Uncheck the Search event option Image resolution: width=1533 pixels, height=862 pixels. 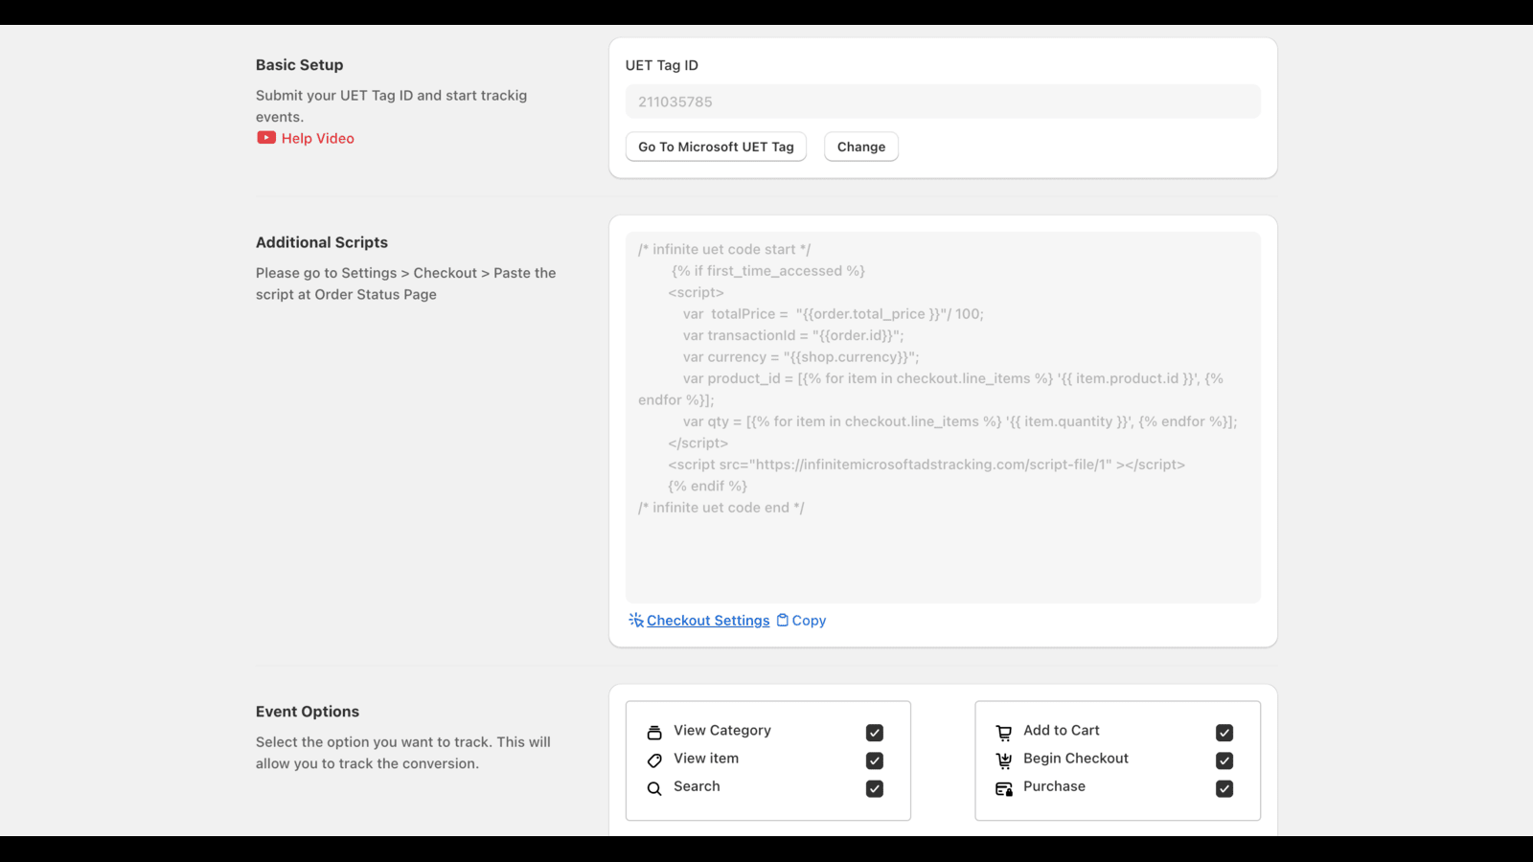click(874, 788)
